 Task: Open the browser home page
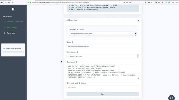(12, 2)
